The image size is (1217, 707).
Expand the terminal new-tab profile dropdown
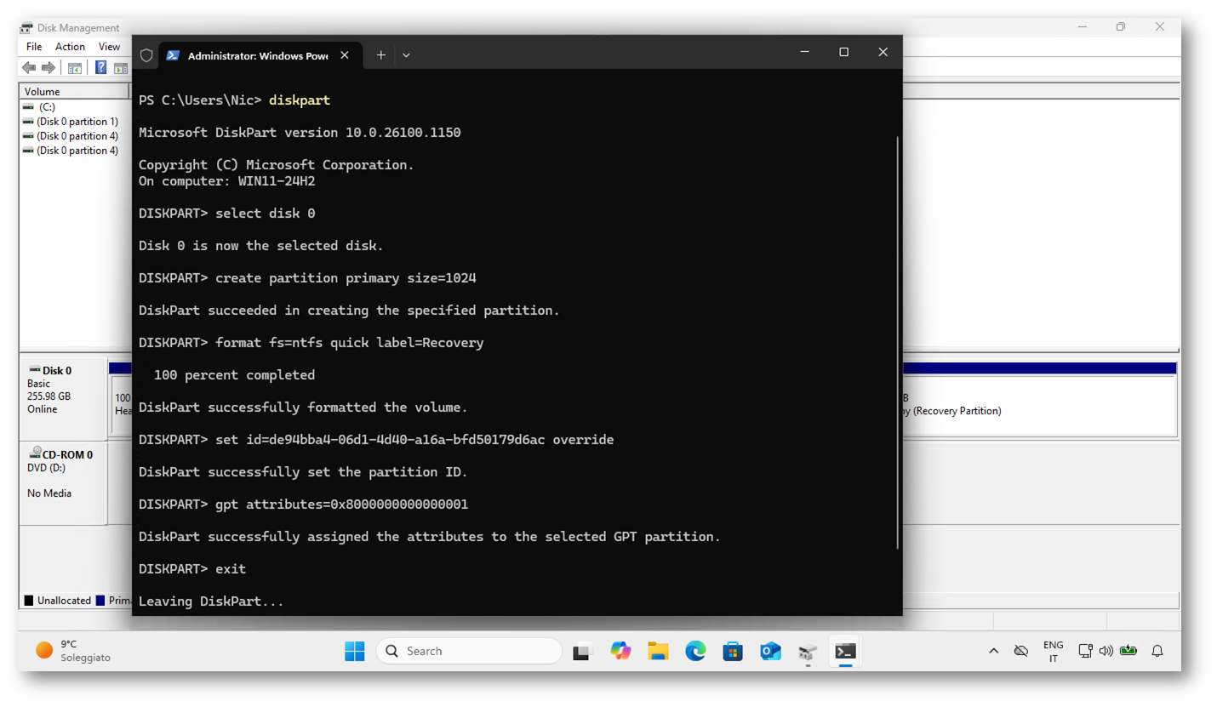point(406,55)
